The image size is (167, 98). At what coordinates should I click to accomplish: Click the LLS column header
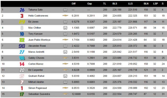point(130,4)
